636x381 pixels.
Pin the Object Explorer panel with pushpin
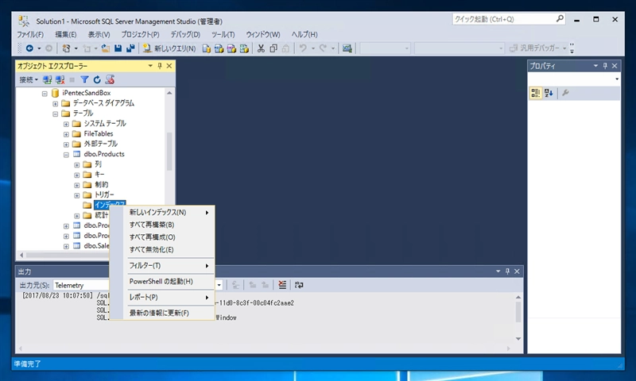(160, 66)
